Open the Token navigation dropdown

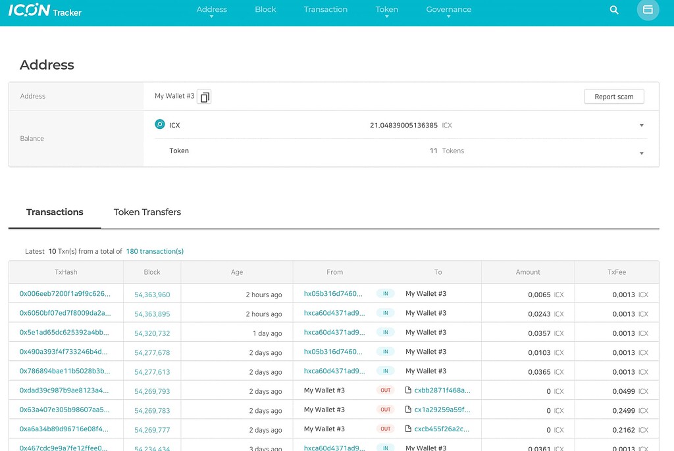pos(387,9)
